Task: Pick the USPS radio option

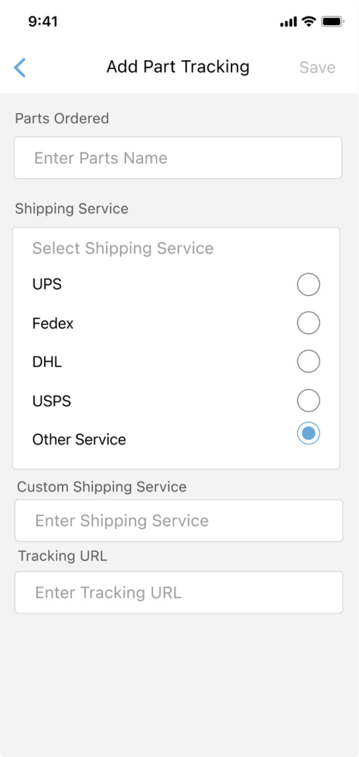Action: click(308, 401)
